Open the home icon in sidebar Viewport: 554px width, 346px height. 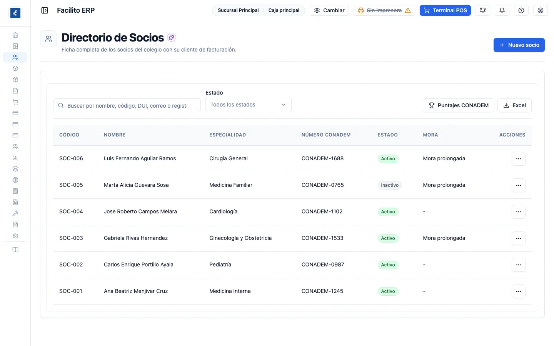(x=15, y=35)
